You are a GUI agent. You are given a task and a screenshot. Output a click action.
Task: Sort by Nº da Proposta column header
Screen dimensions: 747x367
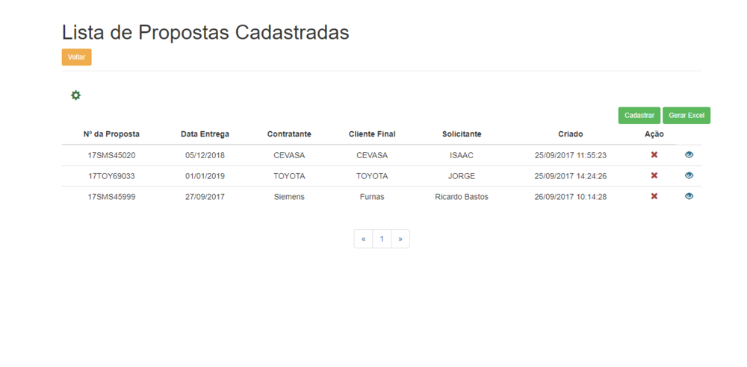(111, 134)
